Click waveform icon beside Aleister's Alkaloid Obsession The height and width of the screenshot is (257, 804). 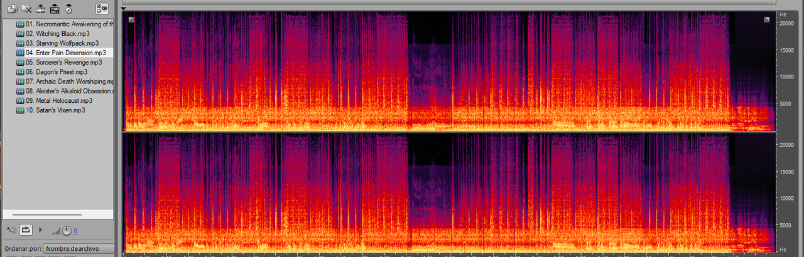pyautogui.click(x=20, y=92)
